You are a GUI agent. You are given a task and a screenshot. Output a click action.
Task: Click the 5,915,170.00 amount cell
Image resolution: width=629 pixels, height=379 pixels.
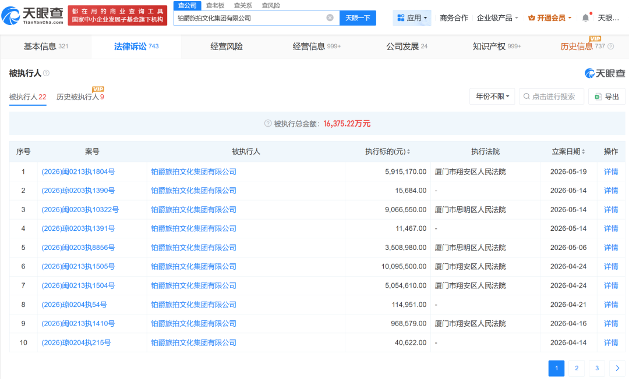click(405, 171)
